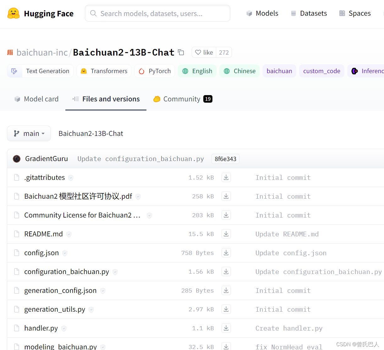Open commit hash 8f6e343

[x=226, y=159]
